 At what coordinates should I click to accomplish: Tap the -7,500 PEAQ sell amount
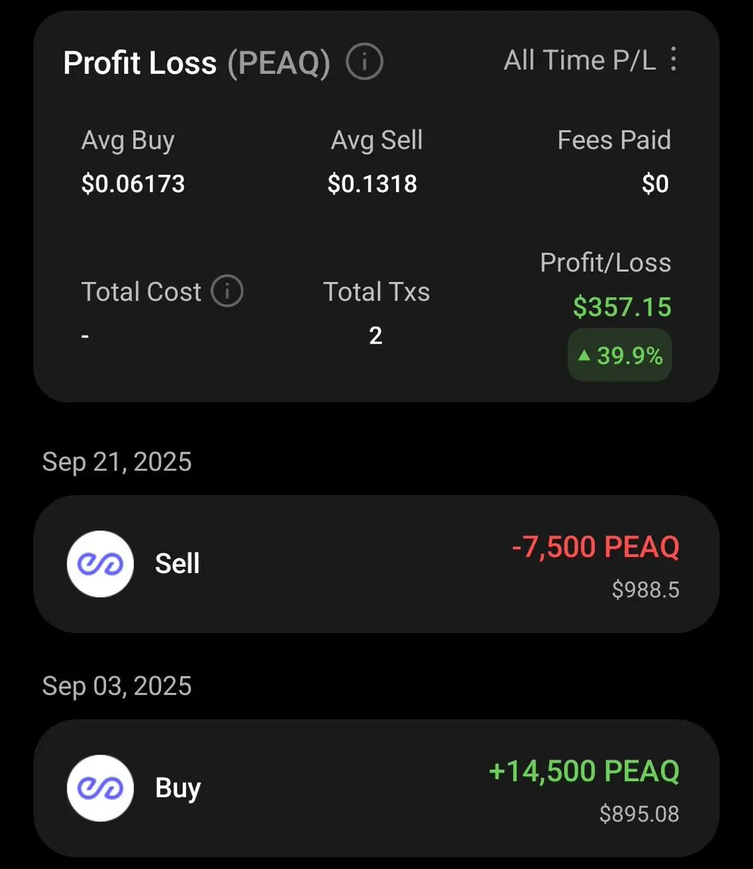pyautogui.click(x=595, y=547)
